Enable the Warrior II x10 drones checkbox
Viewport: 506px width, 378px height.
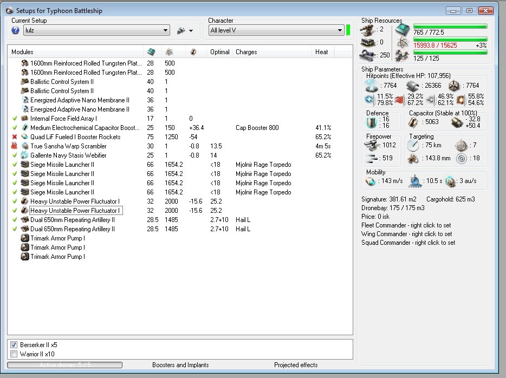click(x=14, y=354)
